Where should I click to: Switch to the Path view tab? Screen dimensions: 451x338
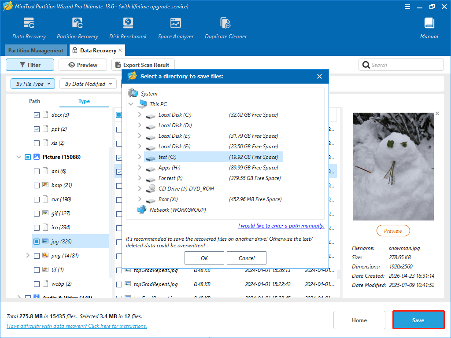34,101
